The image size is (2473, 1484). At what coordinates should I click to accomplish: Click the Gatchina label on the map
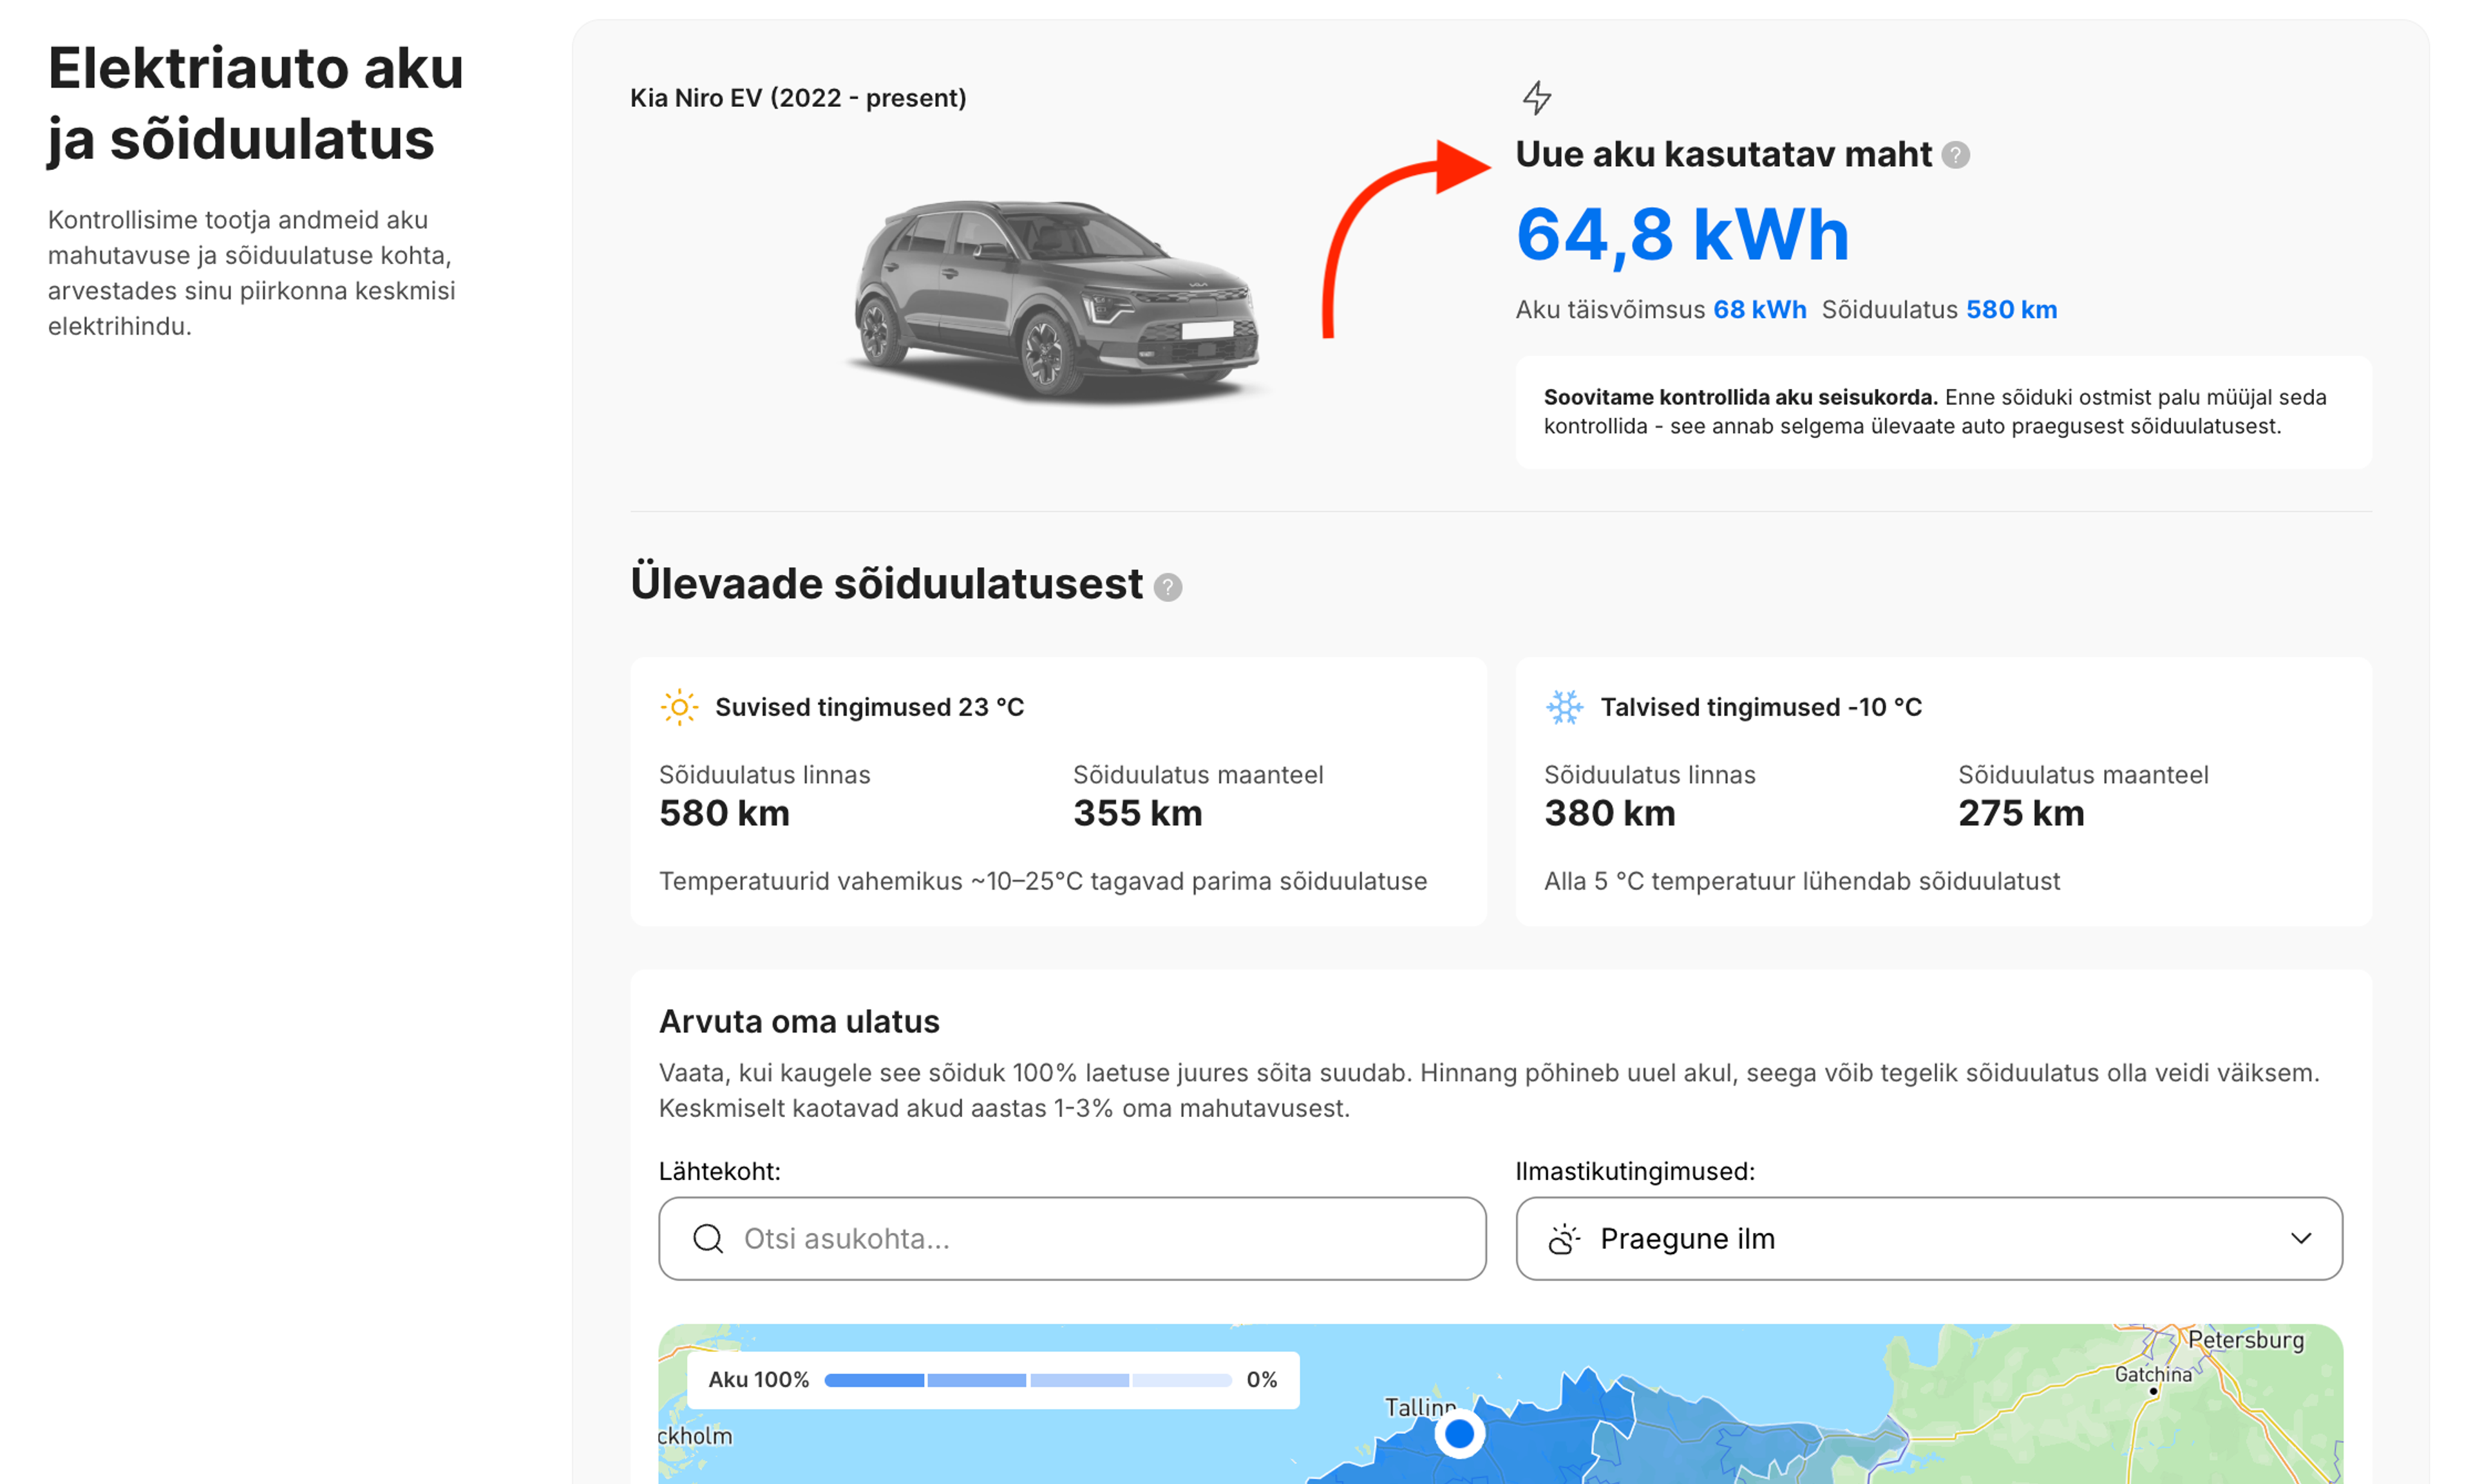[2153, 1375]
